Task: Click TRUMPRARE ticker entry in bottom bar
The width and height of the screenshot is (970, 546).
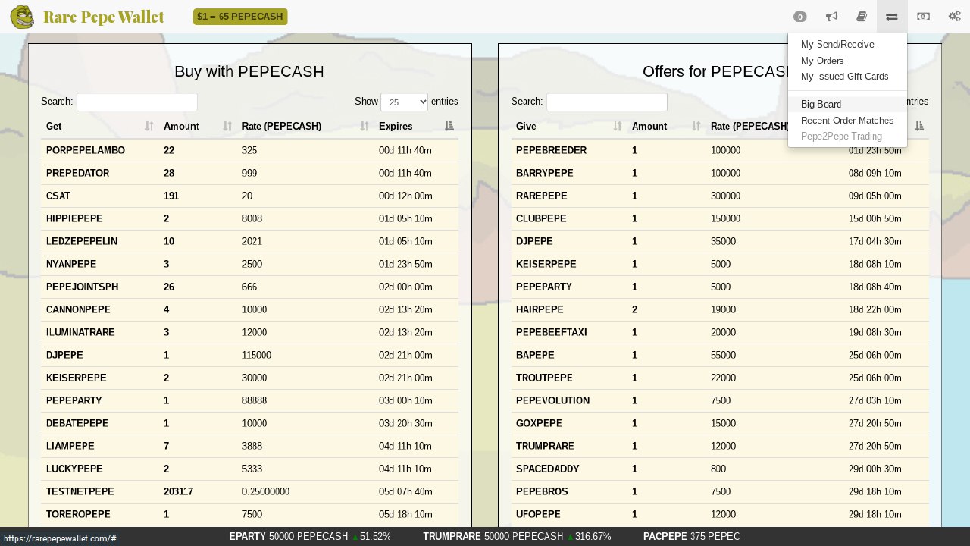Action: click(x=517, y=537)
